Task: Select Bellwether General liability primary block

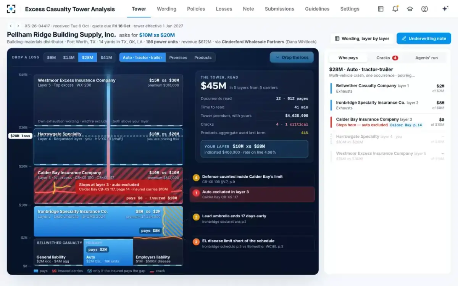Action: (58, 252)
